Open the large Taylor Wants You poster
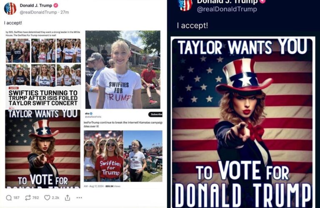This screenshot has height=208, width=320. coord(242,123)
